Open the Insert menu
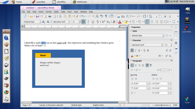Image resolution: width=195 pixels, height=109 pixels. (41, 12)
